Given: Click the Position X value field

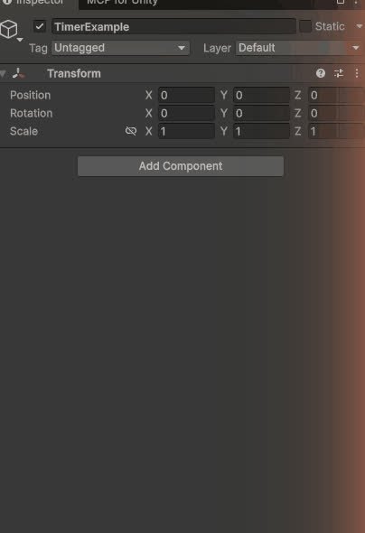Looking at the screenshot, I should click(186, 95).
